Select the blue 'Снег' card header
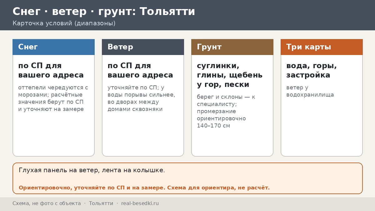The width and height of the screenshot is (375, 211). click(x=53, y=47)
